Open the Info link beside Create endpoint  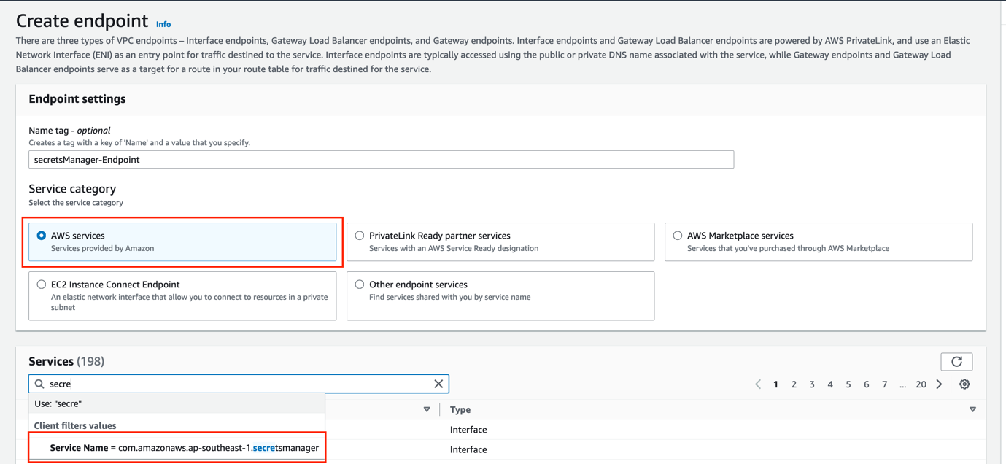163,23
